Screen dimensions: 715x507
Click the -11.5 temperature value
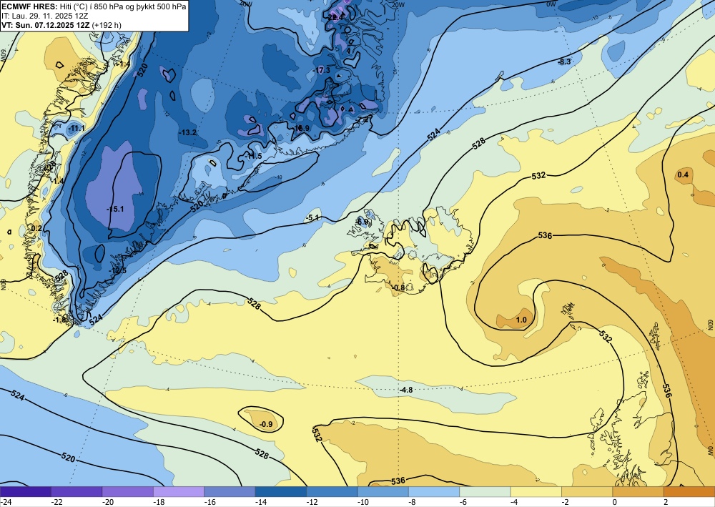click(x=253, y=157)
